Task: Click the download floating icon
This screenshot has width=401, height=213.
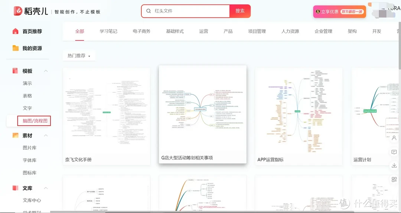Action: coord(394,166)
